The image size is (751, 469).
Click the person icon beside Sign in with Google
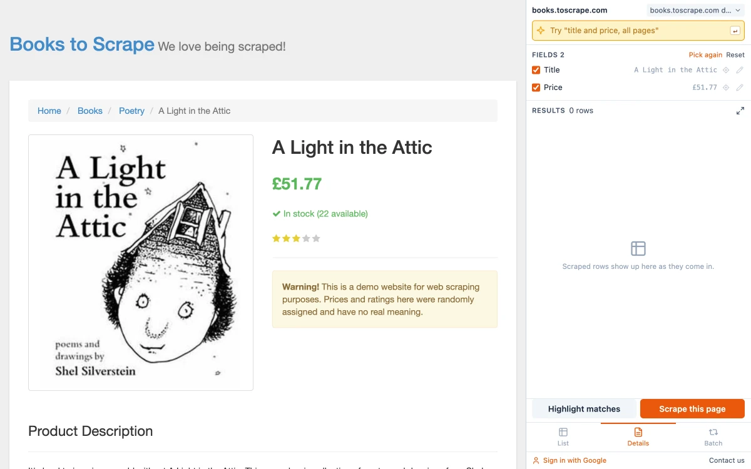pos(536,460)
